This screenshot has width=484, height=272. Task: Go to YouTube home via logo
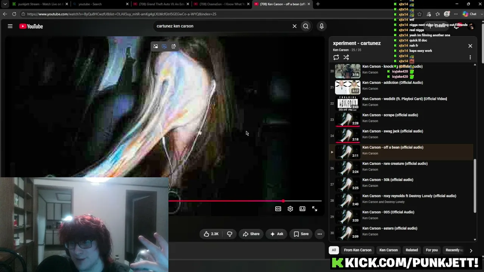pyautogui.click(x=31, y=26)
